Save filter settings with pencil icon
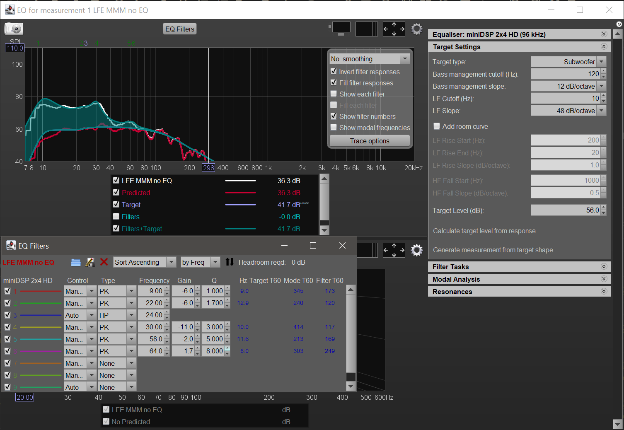 pos(90,262)
